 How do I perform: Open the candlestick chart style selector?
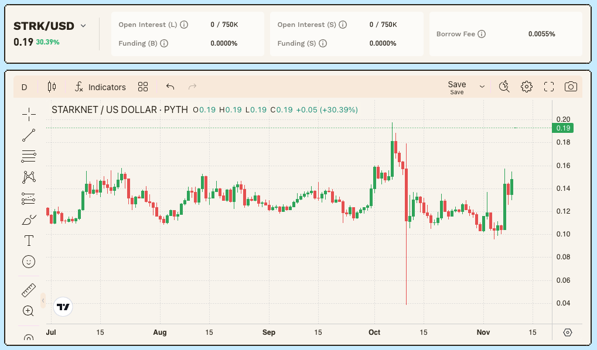(52, 87)
